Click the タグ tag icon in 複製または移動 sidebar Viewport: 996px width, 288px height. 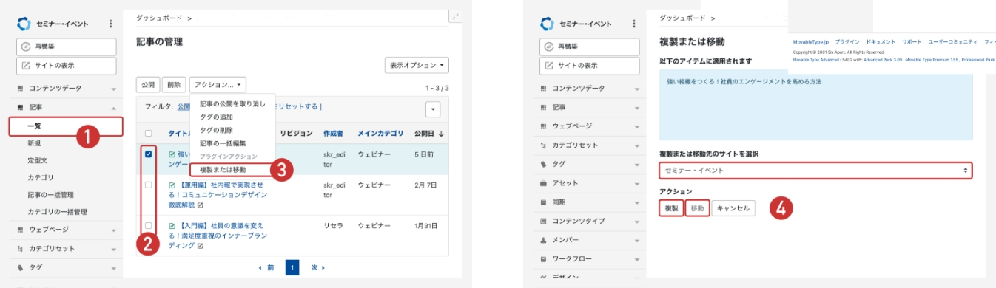point(544,164)
